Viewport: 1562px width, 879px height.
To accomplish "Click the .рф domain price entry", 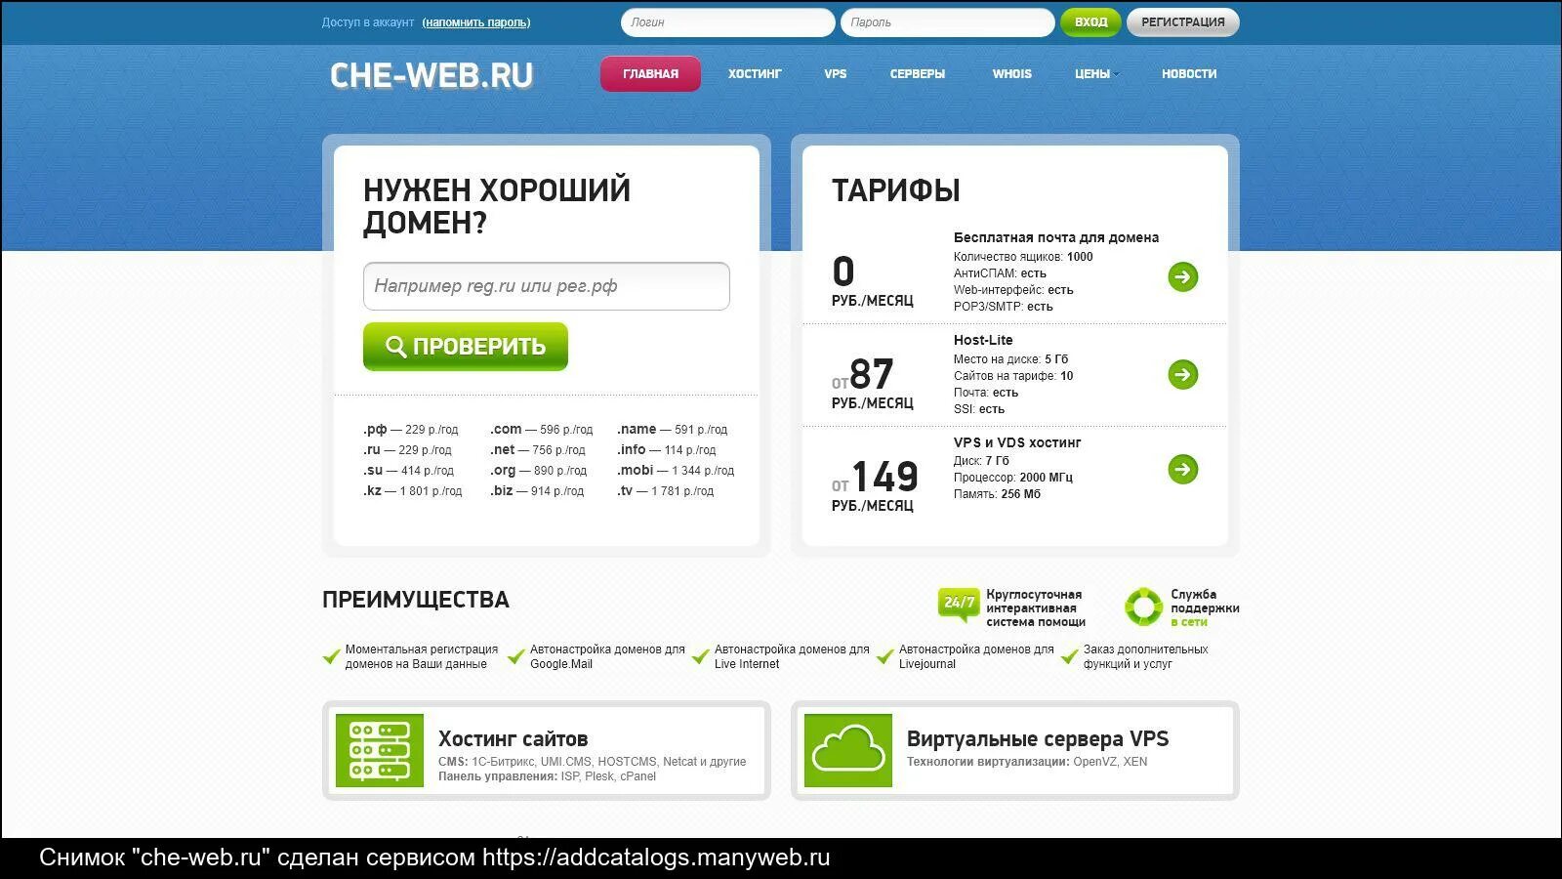I will tap(411, 430).
